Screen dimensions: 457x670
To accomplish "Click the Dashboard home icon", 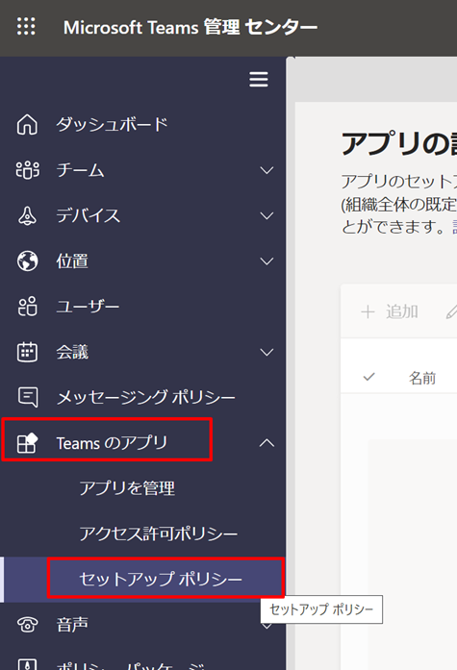I will tap(27, 125).
